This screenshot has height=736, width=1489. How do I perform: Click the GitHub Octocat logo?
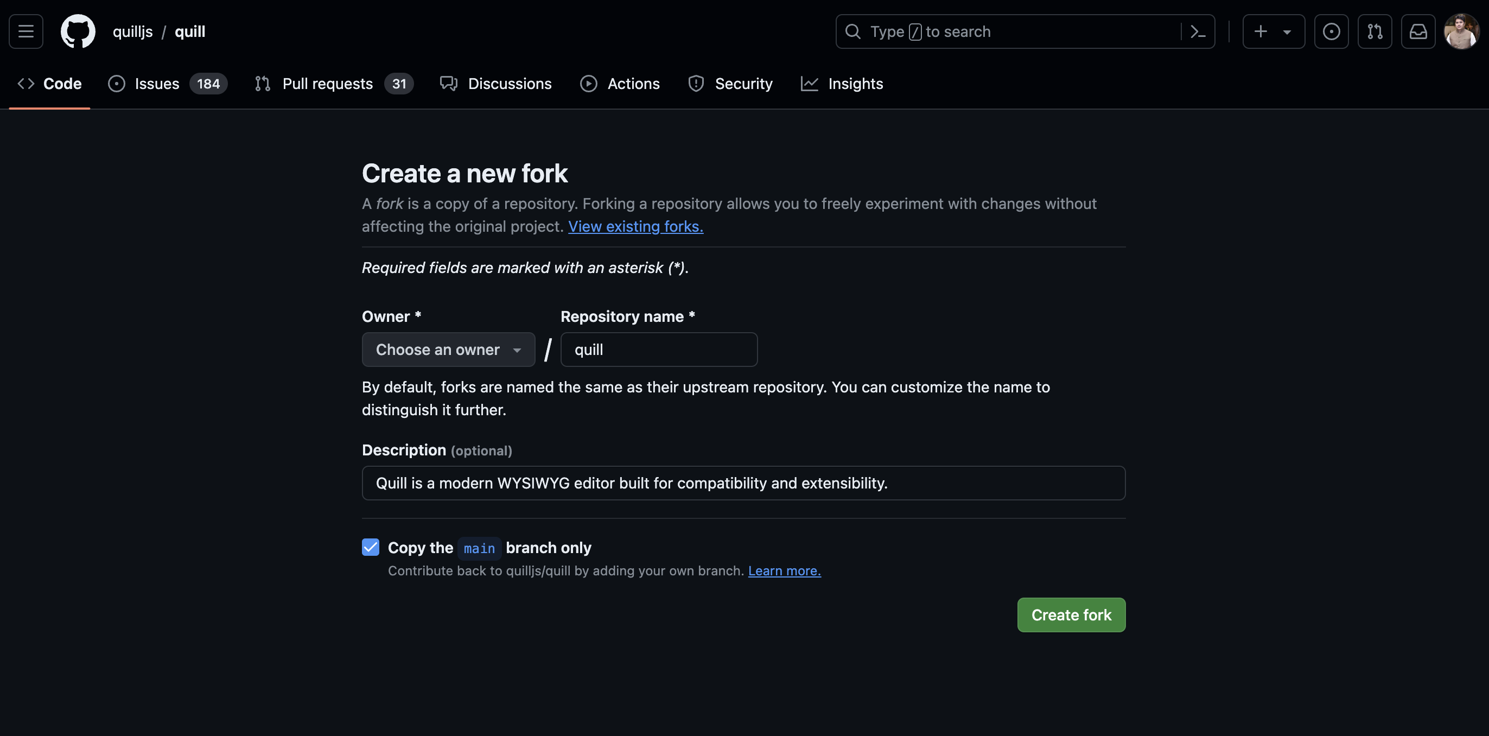(78, 32)
